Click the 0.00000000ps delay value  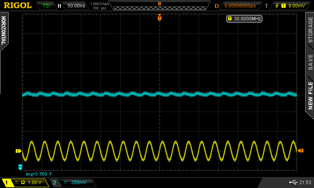(240, 6)
